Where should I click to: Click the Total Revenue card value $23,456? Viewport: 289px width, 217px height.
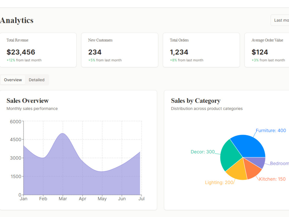click(21, 52)
